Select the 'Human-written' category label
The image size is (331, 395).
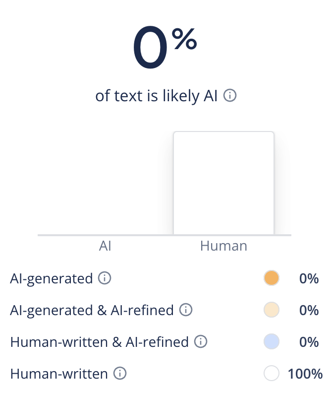point(59,373)
